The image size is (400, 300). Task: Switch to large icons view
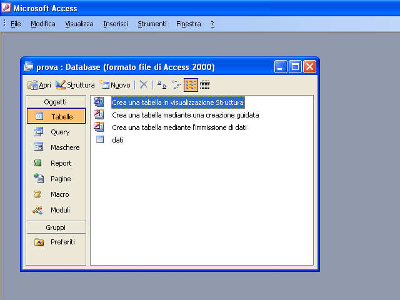click(161, 85)
